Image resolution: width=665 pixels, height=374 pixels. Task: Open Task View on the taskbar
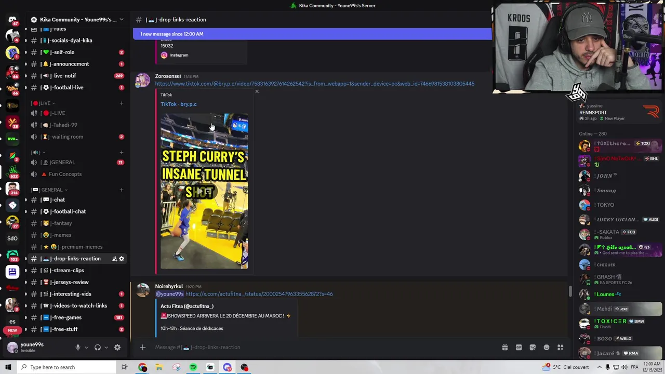tap(125, 367)
